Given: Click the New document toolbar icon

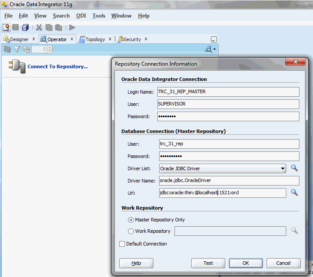Looking at the screenshot, I should click(x=6, y=28).
